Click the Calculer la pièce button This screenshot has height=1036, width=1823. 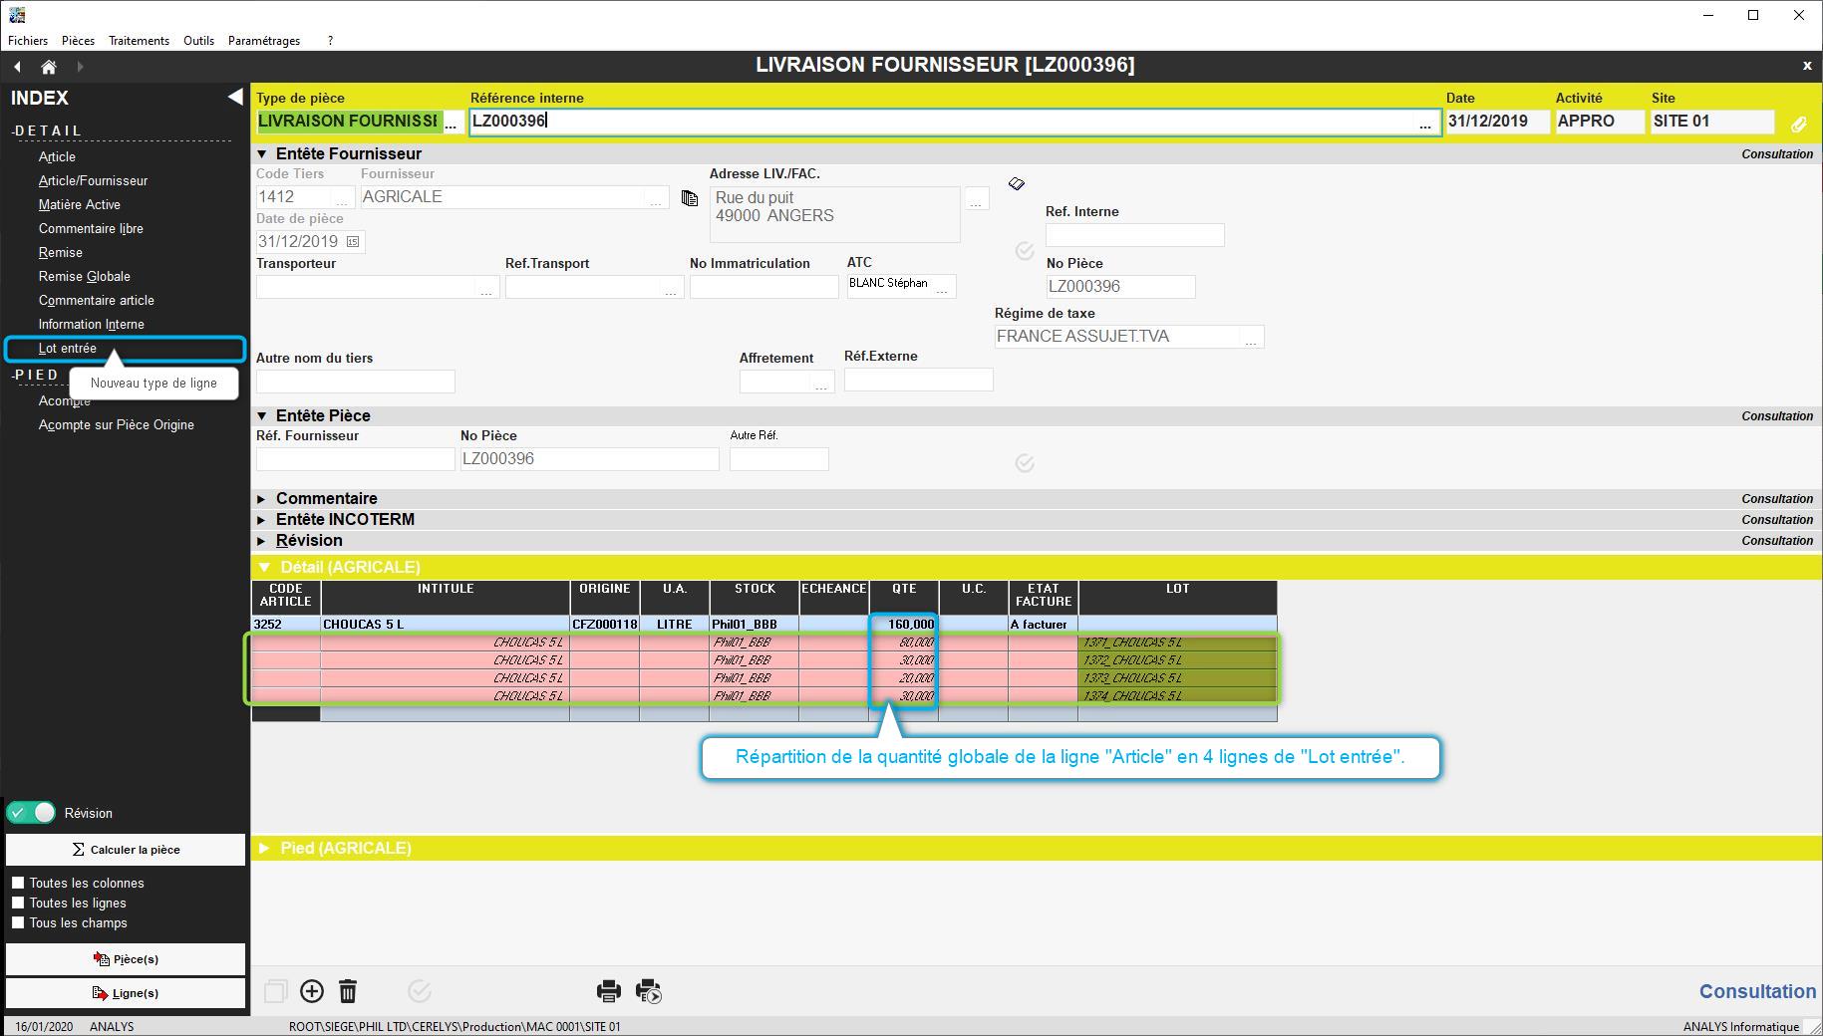[x=126, y=850]
